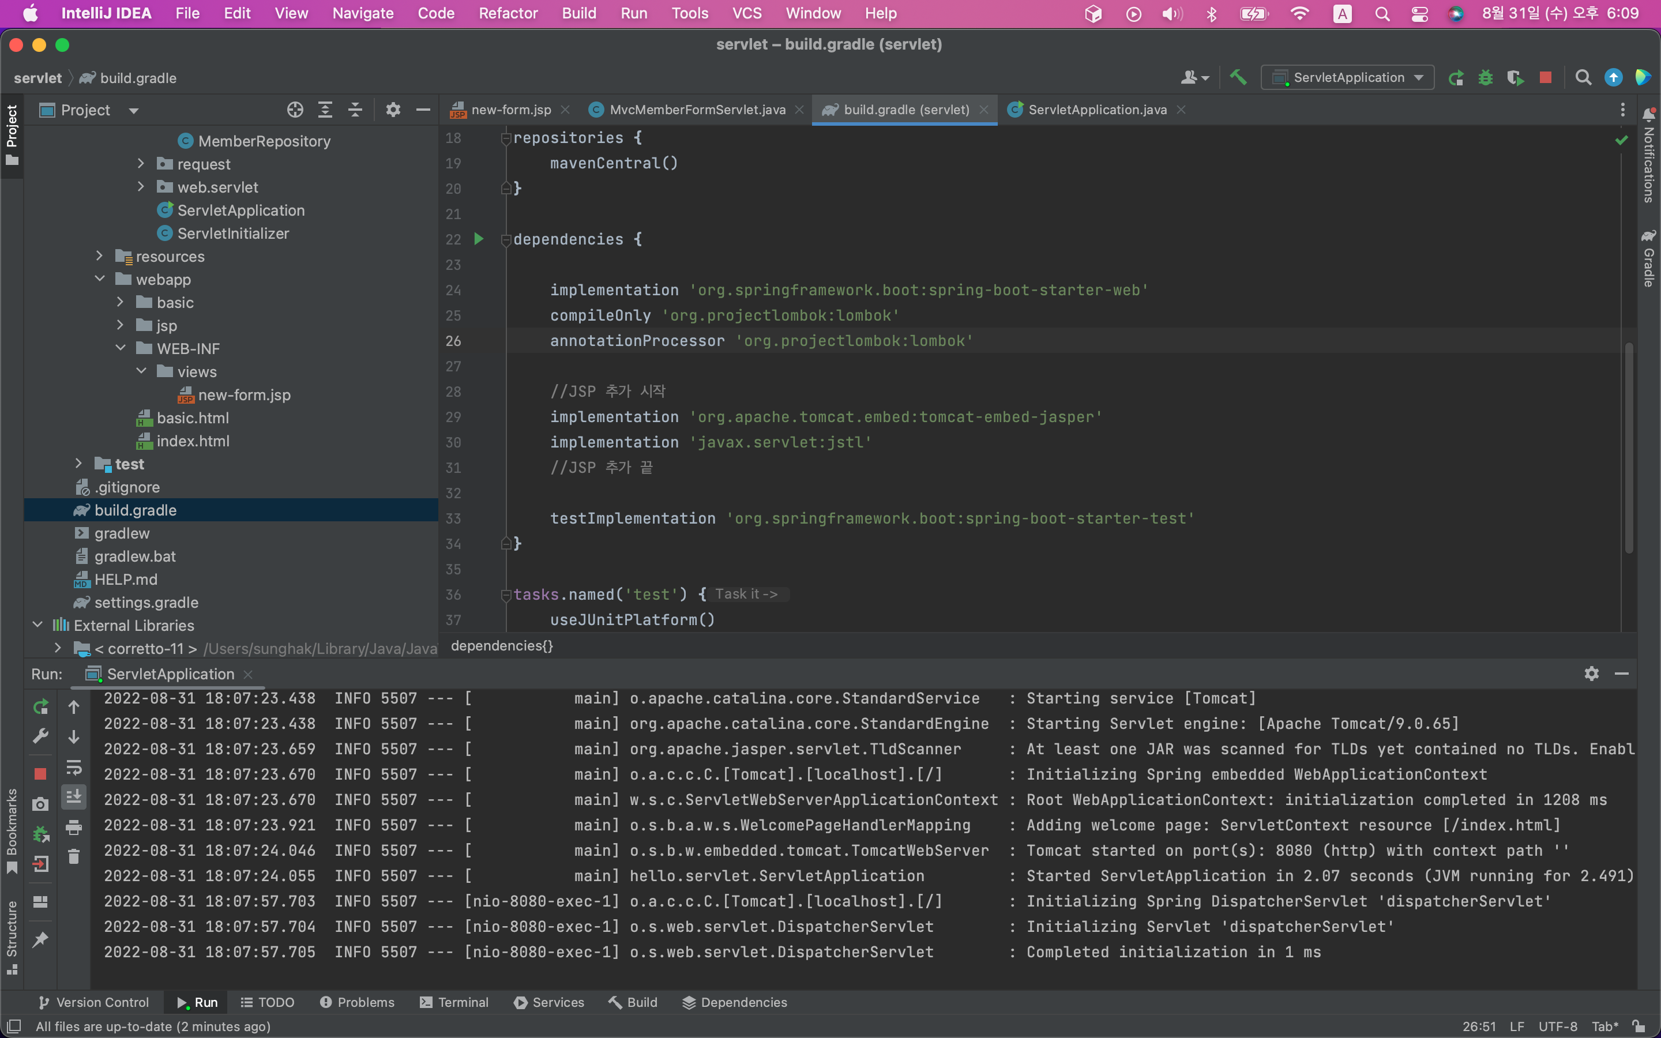The height and width of the screenshot is (1038, 1661).
Task: Print console output icon
Action: 73,826
